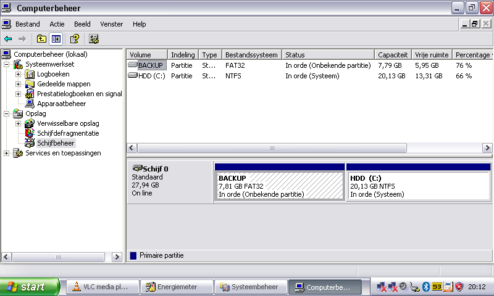Restore the inner MDI window button
494x296 pixels.
[x=475, y=24]
